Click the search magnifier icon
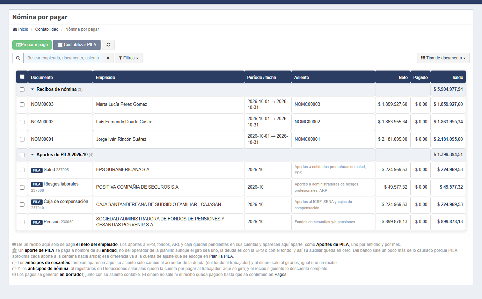Screen dimensions: 482x299 click(x=18, y=58)
